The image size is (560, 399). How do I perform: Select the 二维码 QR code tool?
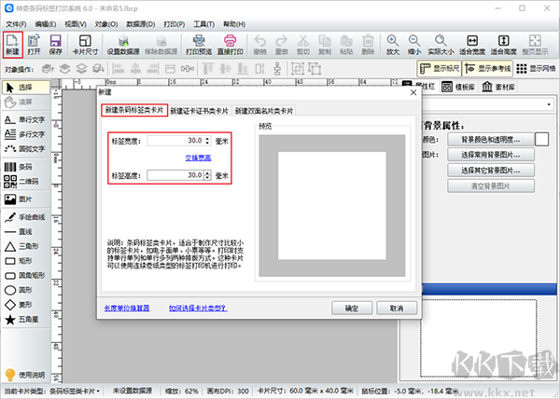(x=21, y=182)
